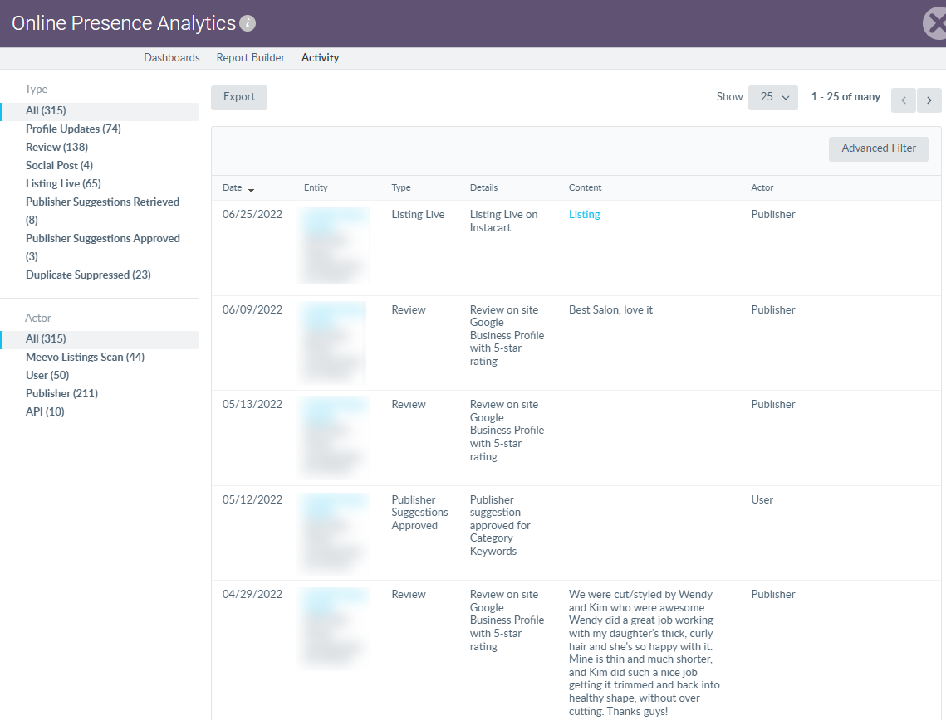Open the Listing link for Instacart
The height and width of the screenshot is (720, 946).
(584, 215)
